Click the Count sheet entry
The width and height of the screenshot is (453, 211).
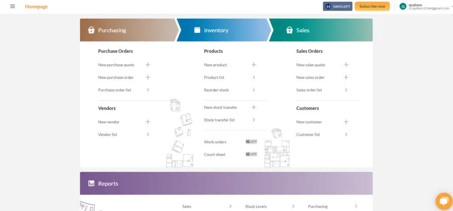pyautogui.click(x=215, y=155)
